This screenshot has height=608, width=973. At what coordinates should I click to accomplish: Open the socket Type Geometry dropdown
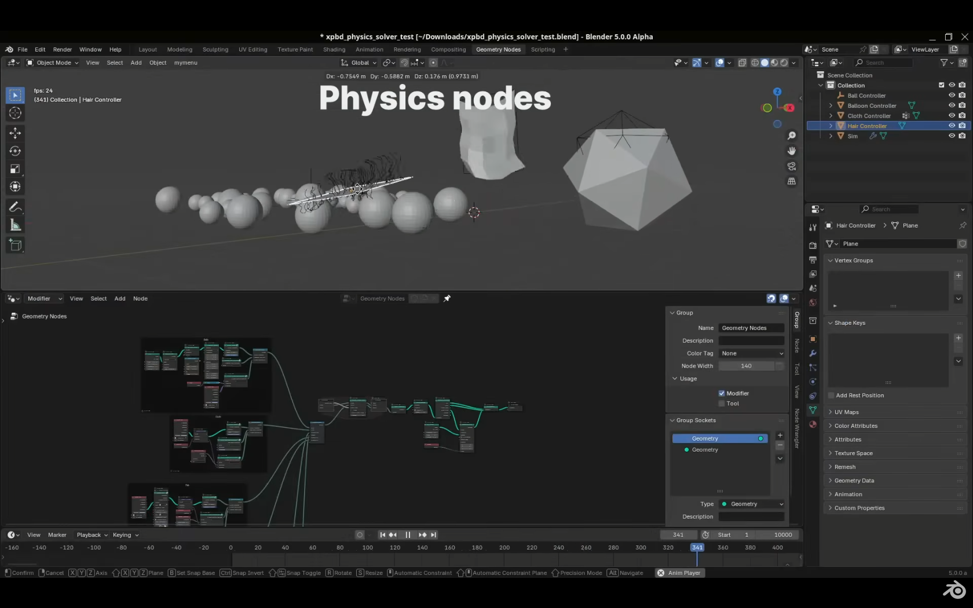pos(752,504)
